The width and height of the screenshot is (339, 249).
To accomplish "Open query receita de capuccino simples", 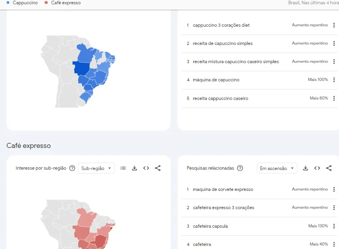I will click(x=223, y=43).
